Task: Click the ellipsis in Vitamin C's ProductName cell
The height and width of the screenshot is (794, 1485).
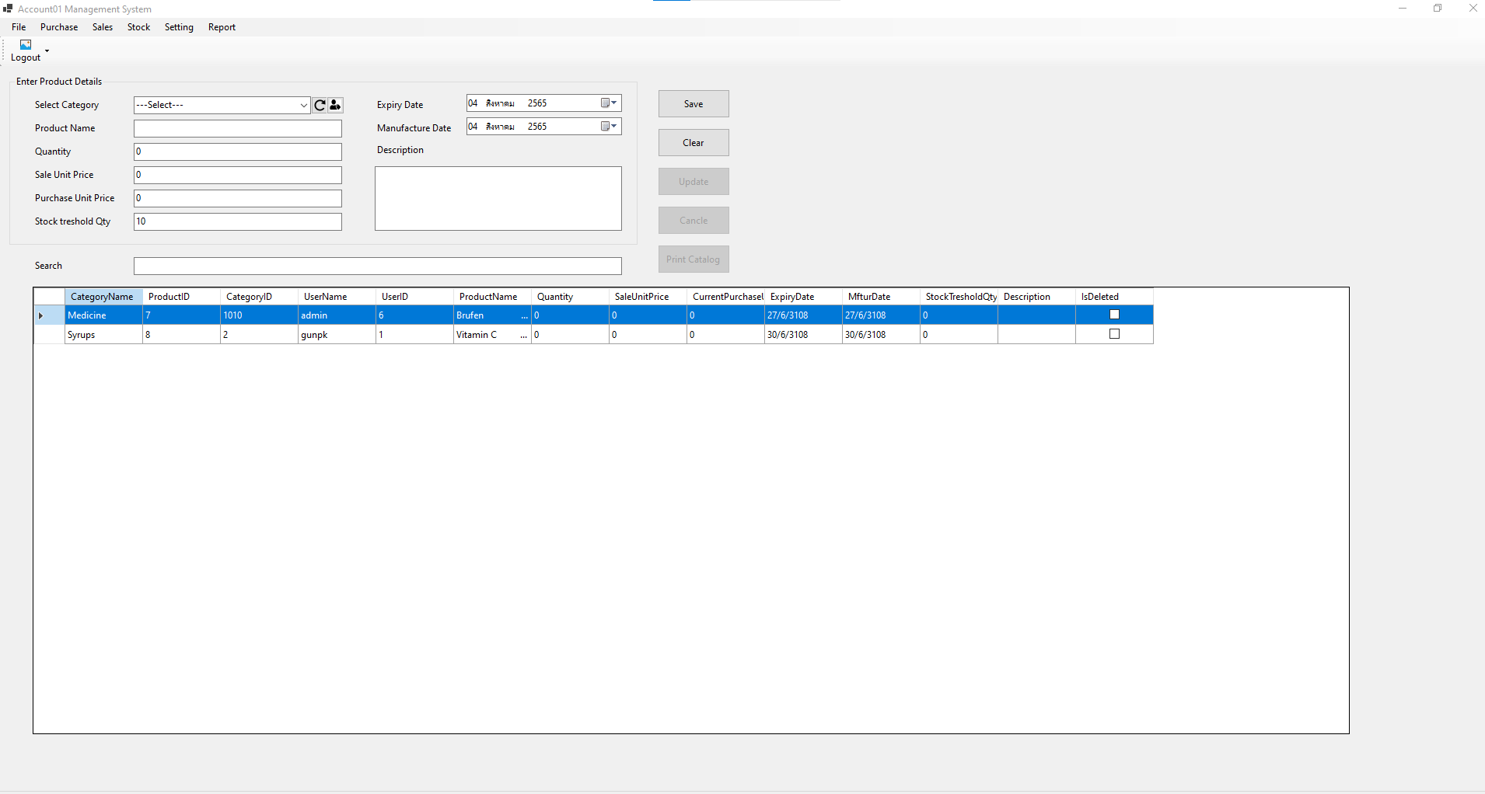Action: coord(523,334)
